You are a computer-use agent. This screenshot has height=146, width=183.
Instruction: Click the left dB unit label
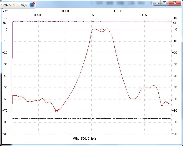pyautogui.click(x=4, y=23)
